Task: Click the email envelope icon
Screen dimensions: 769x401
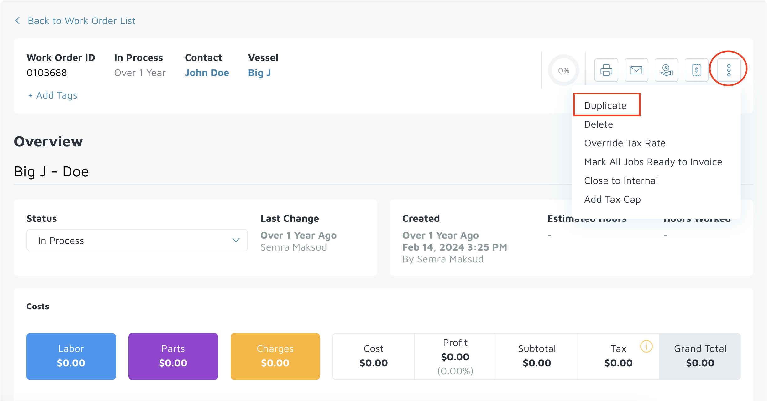Action: coord(636,70)
